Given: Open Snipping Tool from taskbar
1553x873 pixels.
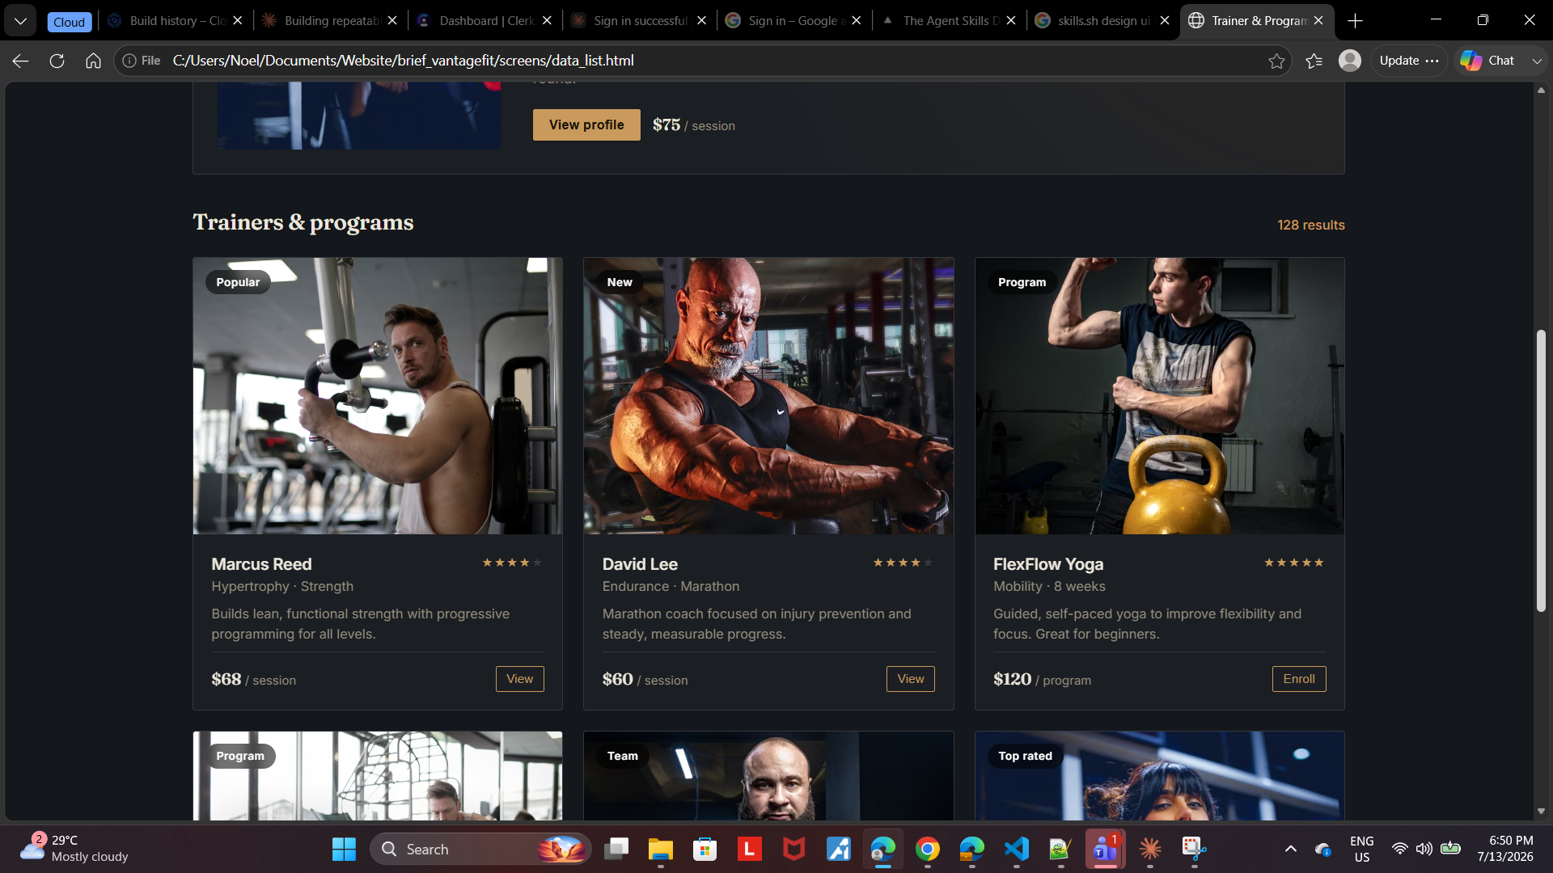Looking at the screenshot, I should tap(1195, 849).
